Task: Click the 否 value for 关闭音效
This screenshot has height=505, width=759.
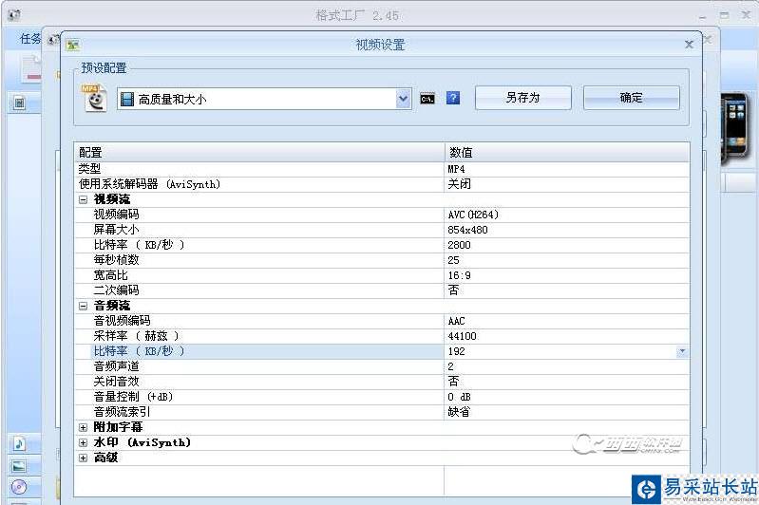Action: (x=567, y=382)
